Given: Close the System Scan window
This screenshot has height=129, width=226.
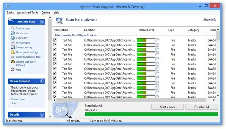Looking at the screenshot, I should point(215,6).
